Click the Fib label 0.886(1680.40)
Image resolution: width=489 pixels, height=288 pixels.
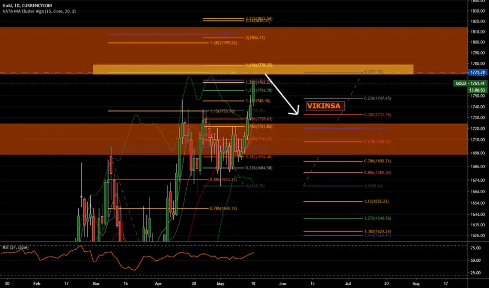pyautogui.click(x=377, y=172)
